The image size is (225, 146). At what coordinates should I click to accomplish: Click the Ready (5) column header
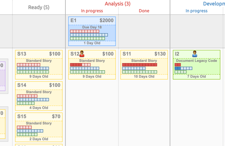click(39, 7)
